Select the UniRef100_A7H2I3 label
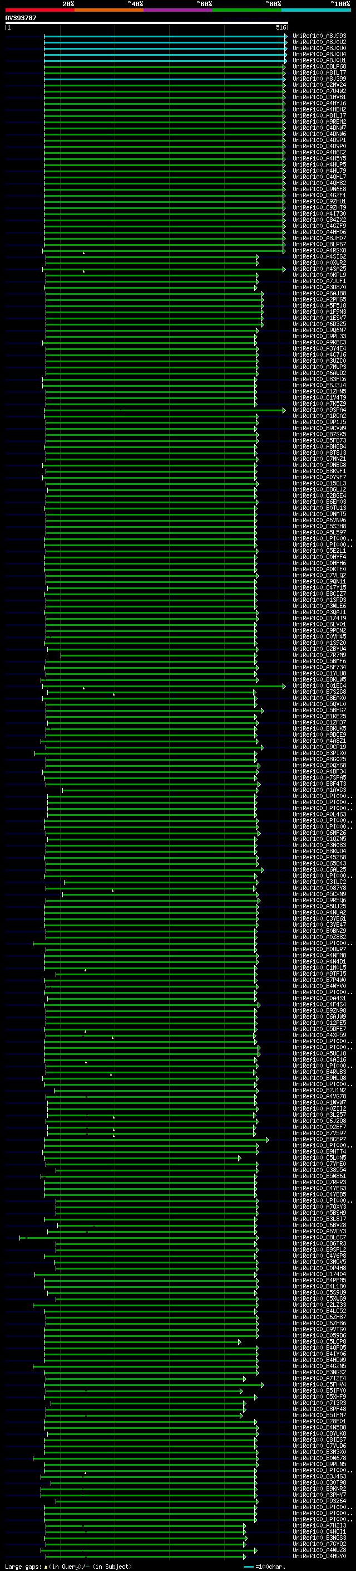Screen dimensions: 356x1571 pyautogui.click(x=319, y=1525)
